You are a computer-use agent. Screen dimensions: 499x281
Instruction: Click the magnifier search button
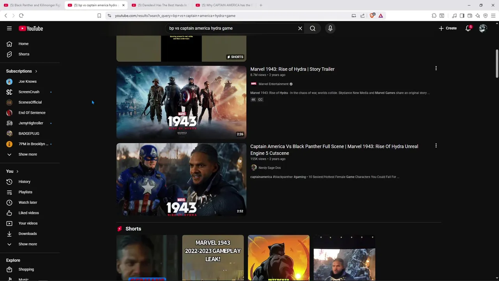click(x=313, y=28)
